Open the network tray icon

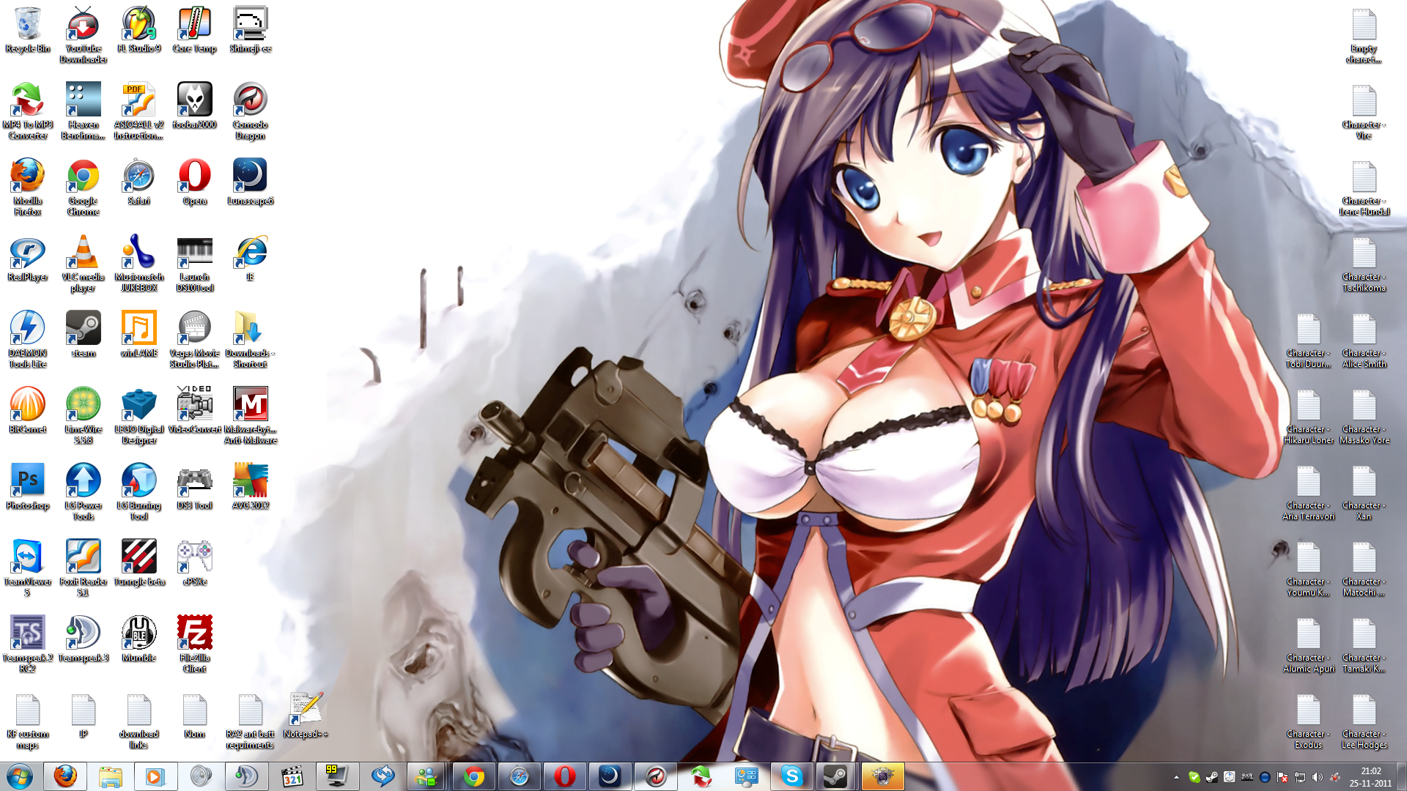(1299, 777)
